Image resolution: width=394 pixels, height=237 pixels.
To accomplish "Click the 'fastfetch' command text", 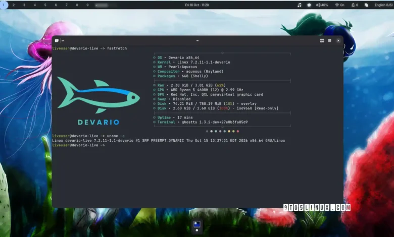I will pos(117,48).
